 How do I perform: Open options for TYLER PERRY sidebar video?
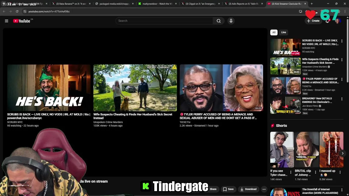(x=342, y=79)
